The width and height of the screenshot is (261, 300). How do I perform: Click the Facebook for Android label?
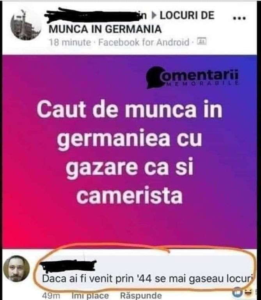(x=144, y=42)
